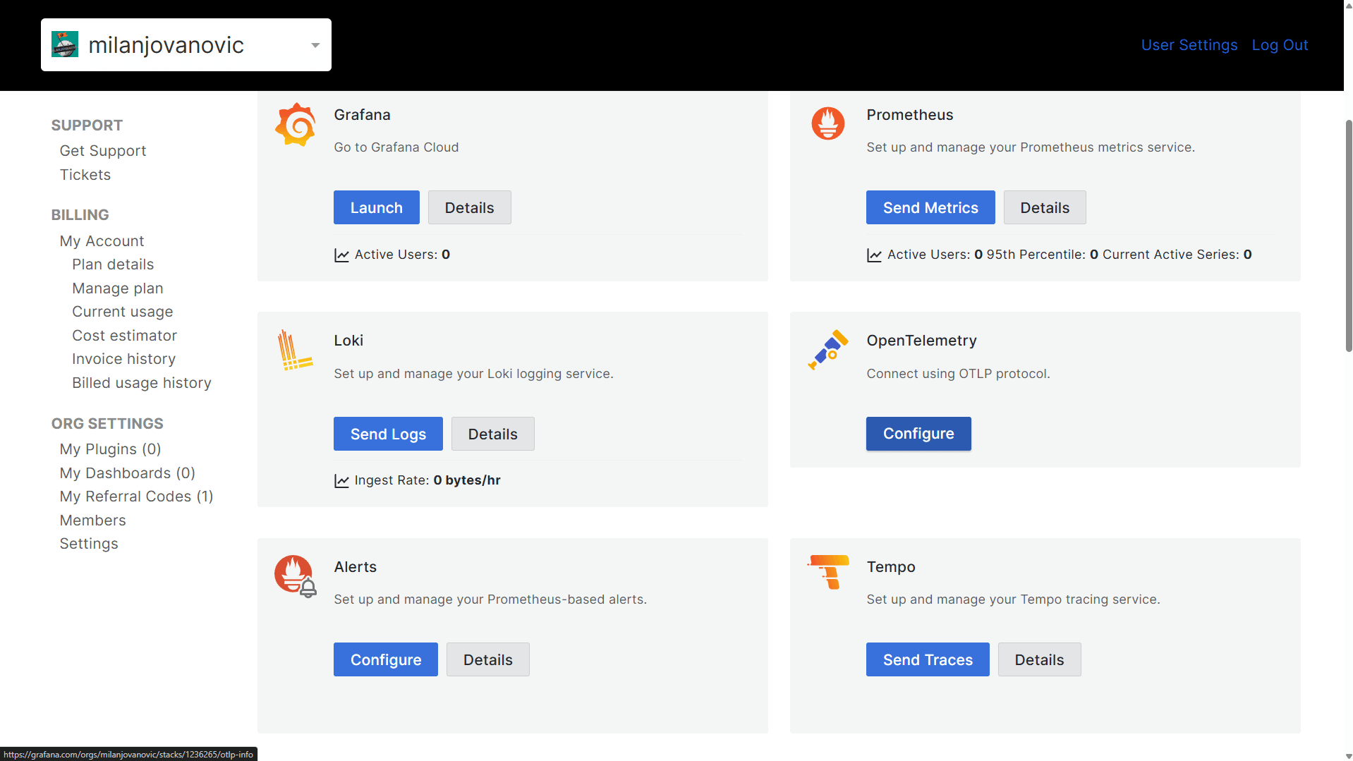Open the Cost estimator link
Image resolution: width=1353 pixels, height=761 pixels.
[x=124, y=336]
